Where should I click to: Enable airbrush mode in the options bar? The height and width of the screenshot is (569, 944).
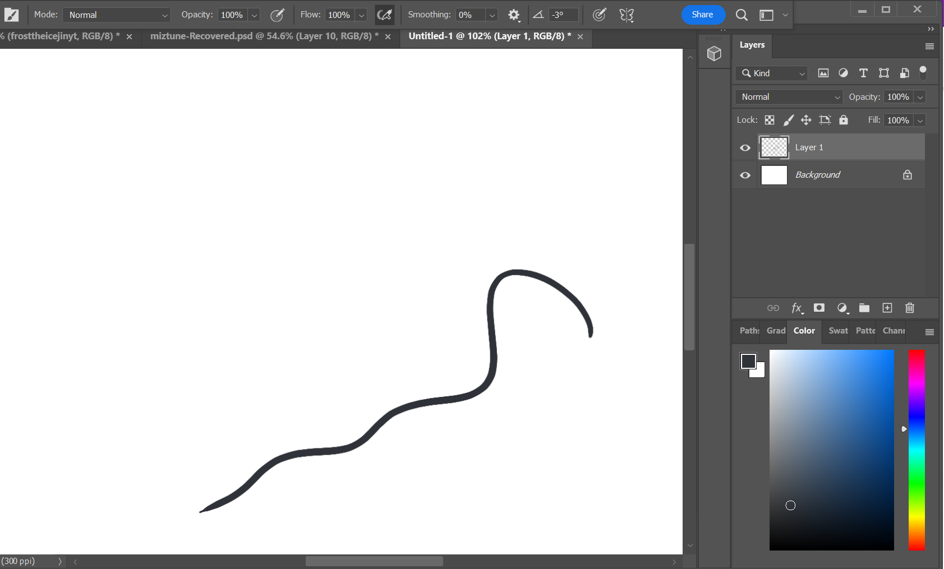384,15
